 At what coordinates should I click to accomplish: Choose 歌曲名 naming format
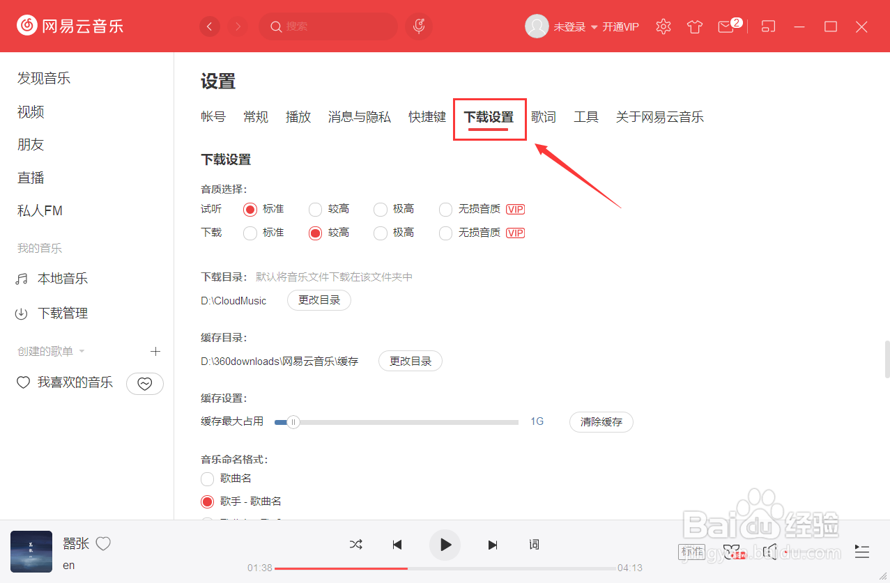[x=207, y=479]
